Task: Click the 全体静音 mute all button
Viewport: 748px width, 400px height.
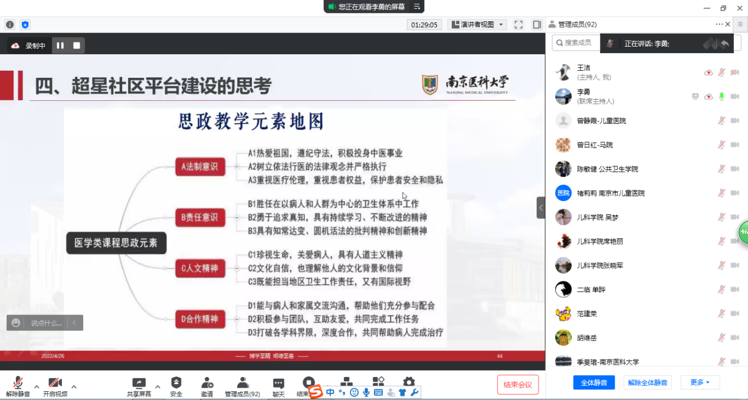Action: [593, 382]
